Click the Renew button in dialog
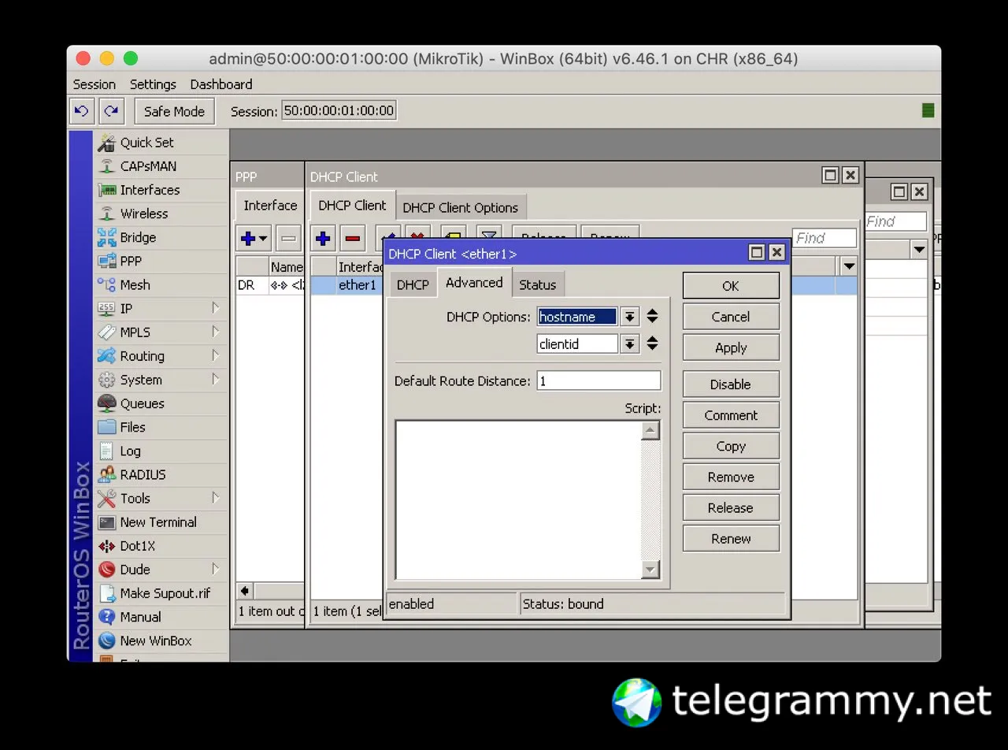1008x750 pixels. (731, 539)
